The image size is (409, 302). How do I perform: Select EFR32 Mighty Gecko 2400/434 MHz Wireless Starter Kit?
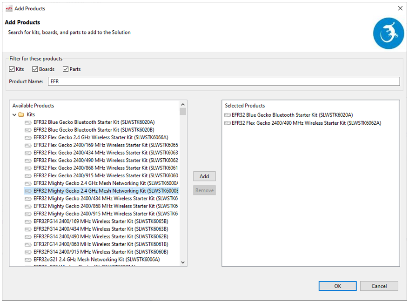pos(106,199)
